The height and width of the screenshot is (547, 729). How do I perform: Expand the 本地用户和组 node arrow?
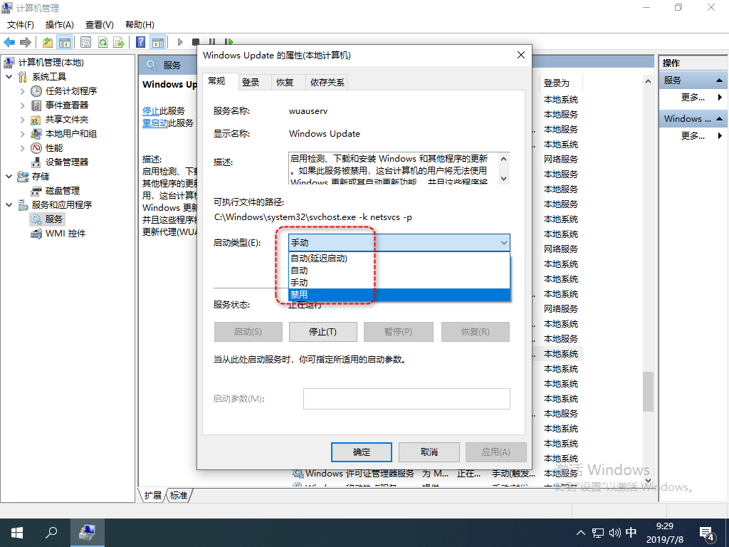coord(22,134)
